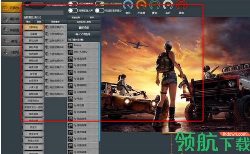Screen dimensions: 250x154
Task: Select the 儿童音 effect category
Action: click(x=33, y=34)
